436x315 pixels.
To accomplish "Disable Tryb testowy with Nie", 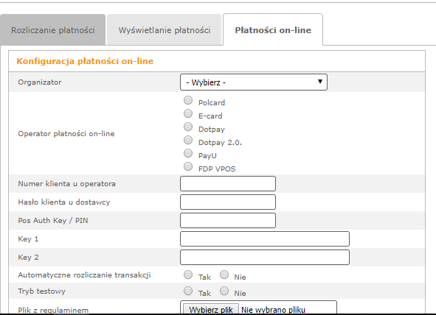I will pyautogui.click(x=224, y=291).
